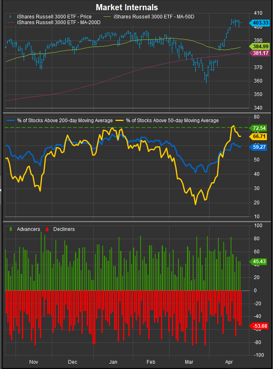Click the 381.17 MA-200D value tag
The image size is (273, 369).
260,53
